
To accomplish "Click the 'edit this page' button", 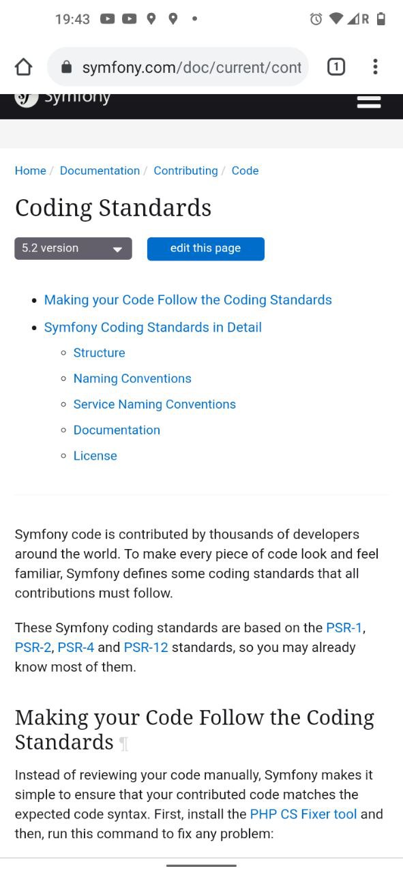I will click(205, 248).
